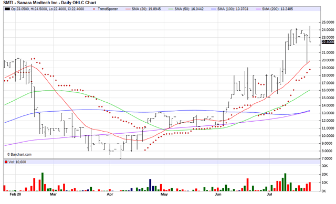Click the 13.0000 price axis label
336x204 pixels.
(x=328, y=113)
